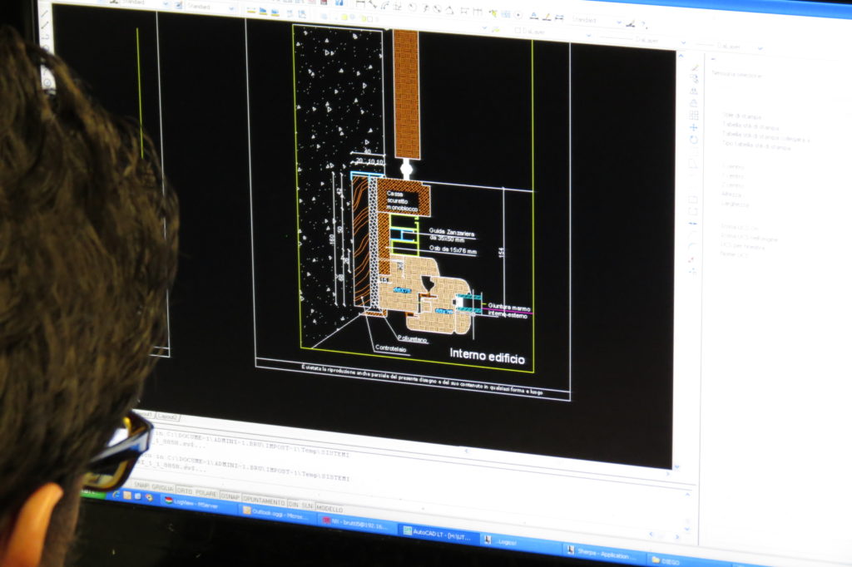Image resolution: width=852 pixels, height=567 pixels.
Task: Toggle GRIGLIA grid display
Action: coord(162,487)
